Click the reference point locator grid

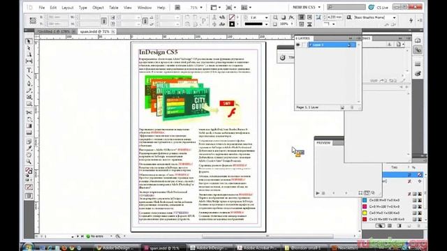[x=33, y=20]
